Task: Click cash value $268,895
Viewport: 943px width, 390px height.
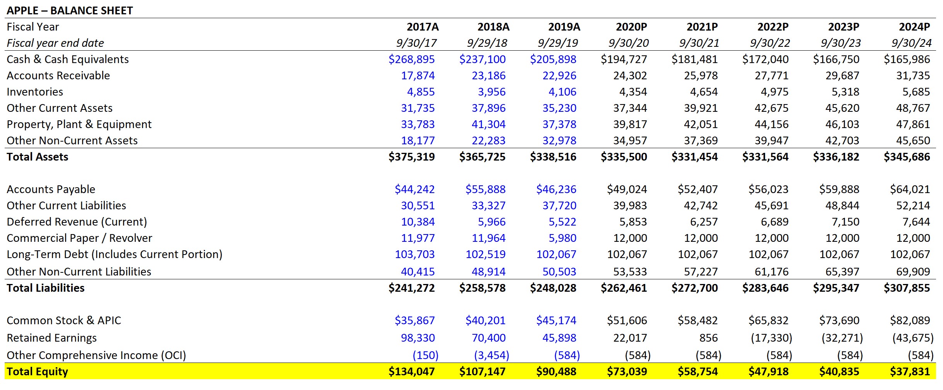Action: (x=411, y=59)
